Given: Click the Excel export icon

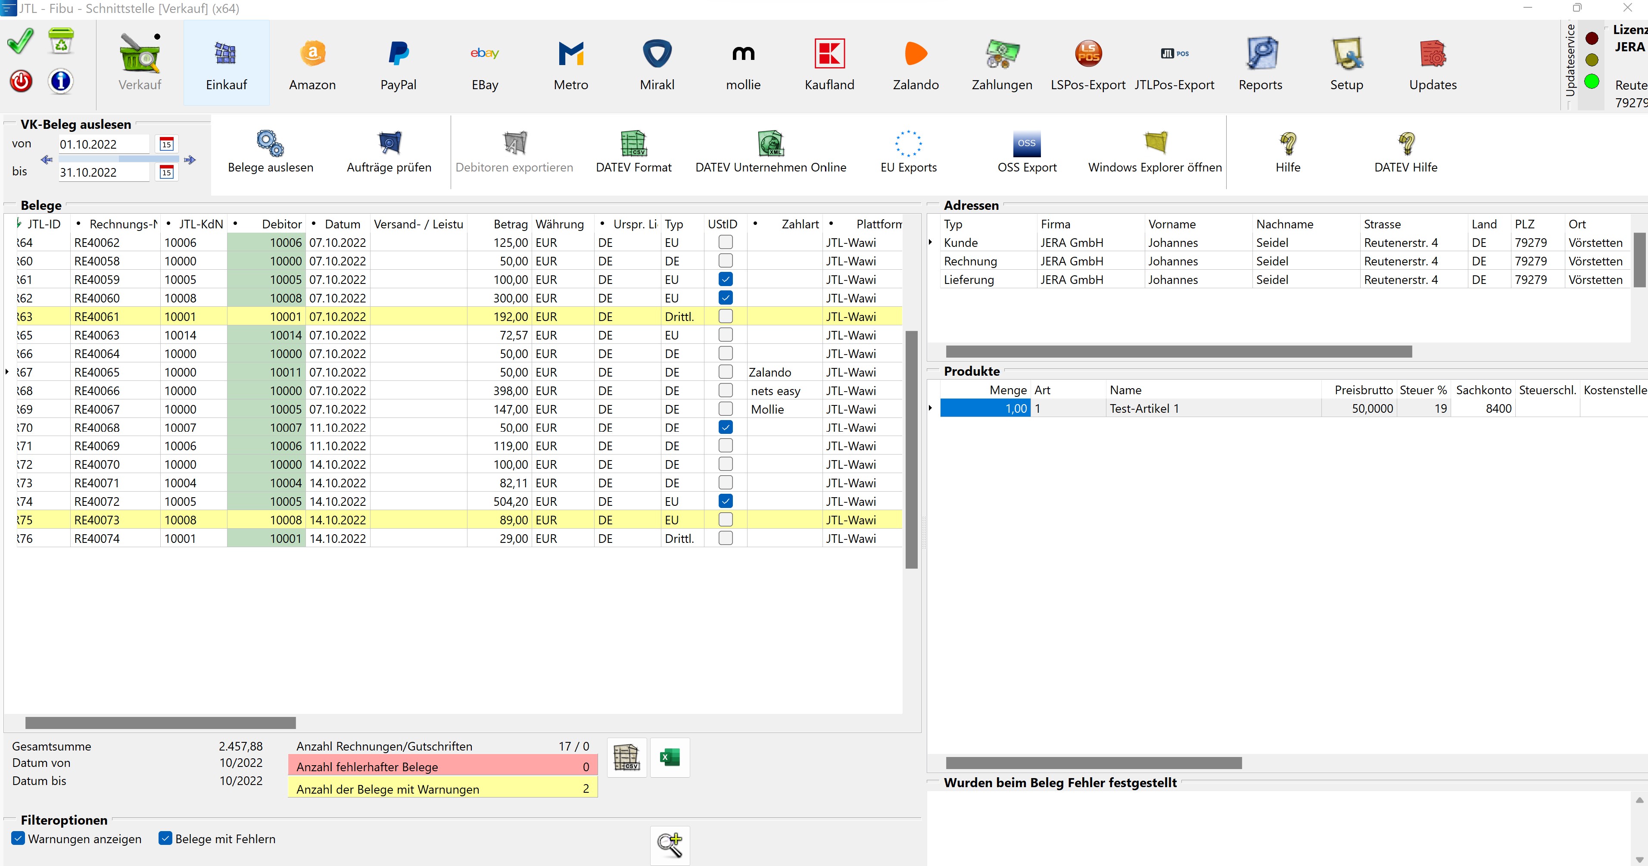Looking at the screenshot, I should pos(670,757).
